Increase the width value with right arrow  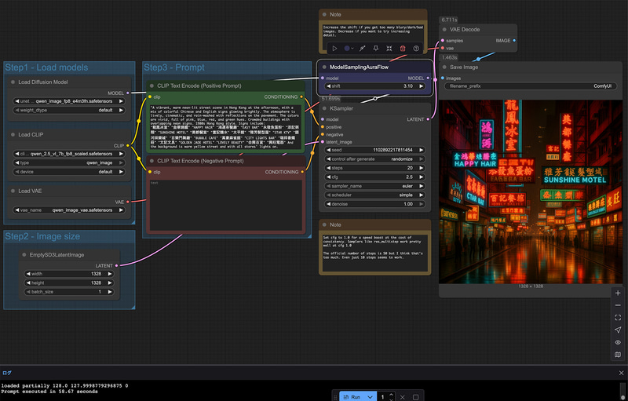110,274
